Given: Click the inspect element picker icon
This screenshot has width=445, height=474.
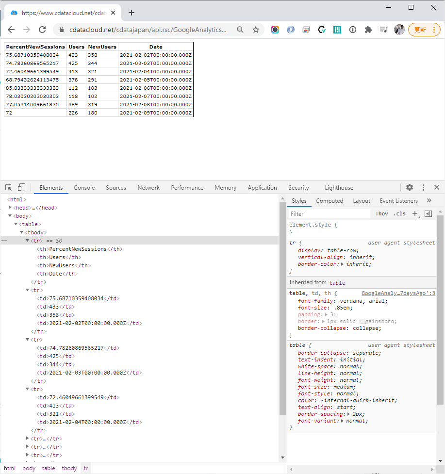Looking at the screenshot, I should (x=9, y=188).
